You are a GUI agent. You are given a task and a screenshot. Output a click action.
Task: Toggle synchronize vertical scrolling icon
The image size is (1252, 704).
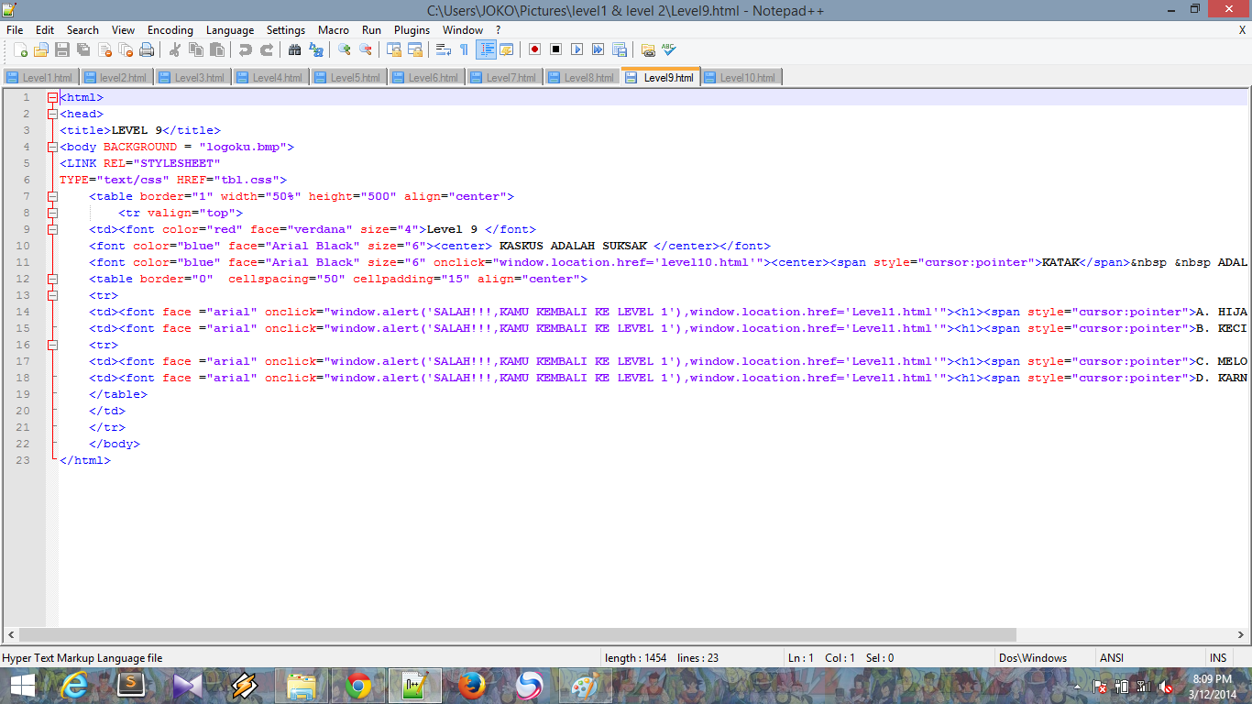(393, 49)
